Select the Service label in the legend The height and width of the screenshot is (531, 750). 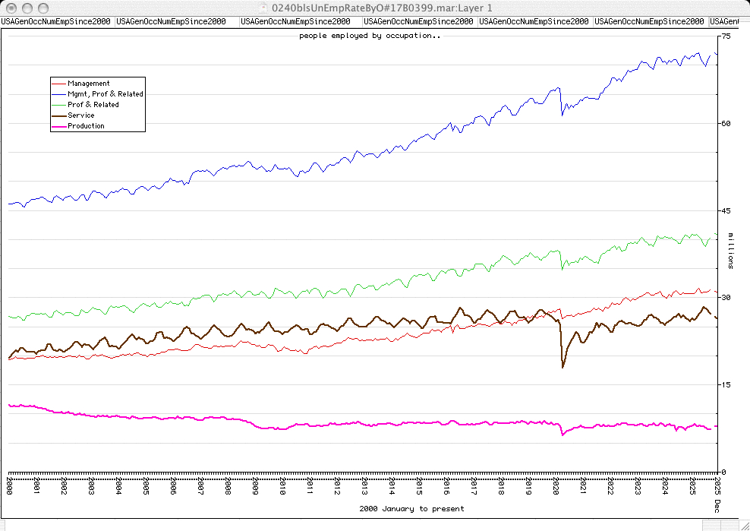pos(81,115)
